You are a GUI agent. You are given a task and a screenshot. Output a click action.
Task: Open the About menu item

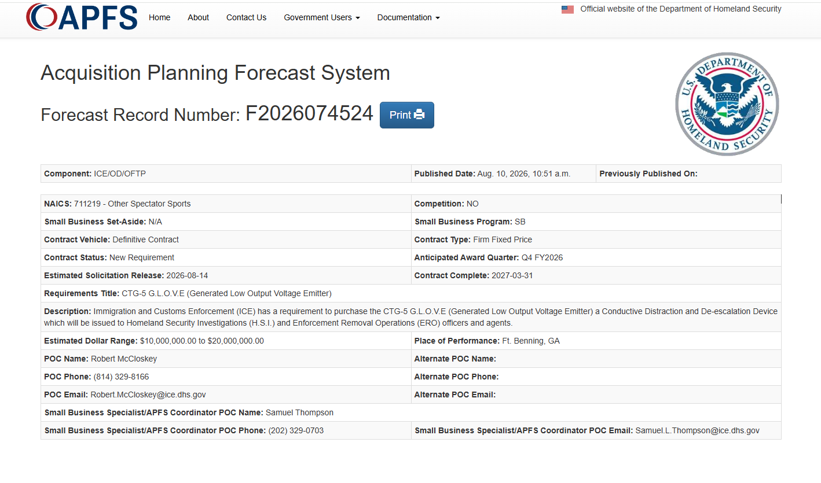click(x=198, y=17)
